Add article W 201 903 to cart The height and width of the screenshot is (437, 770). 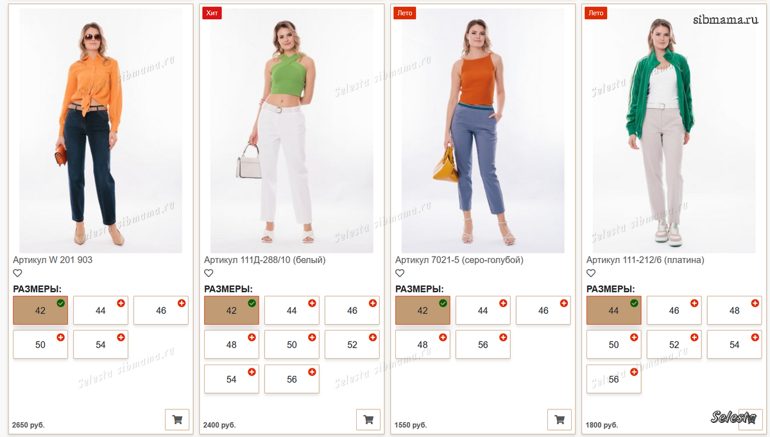(x=177, y=420)
